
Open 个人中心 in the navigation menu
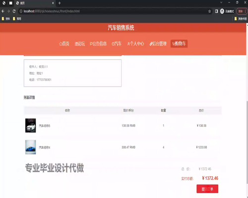pyautogui.click(x=135, y=44)
